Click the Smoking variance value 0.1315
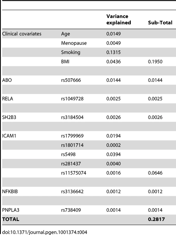Screen dimensions: 176x235 click(113, 52)
